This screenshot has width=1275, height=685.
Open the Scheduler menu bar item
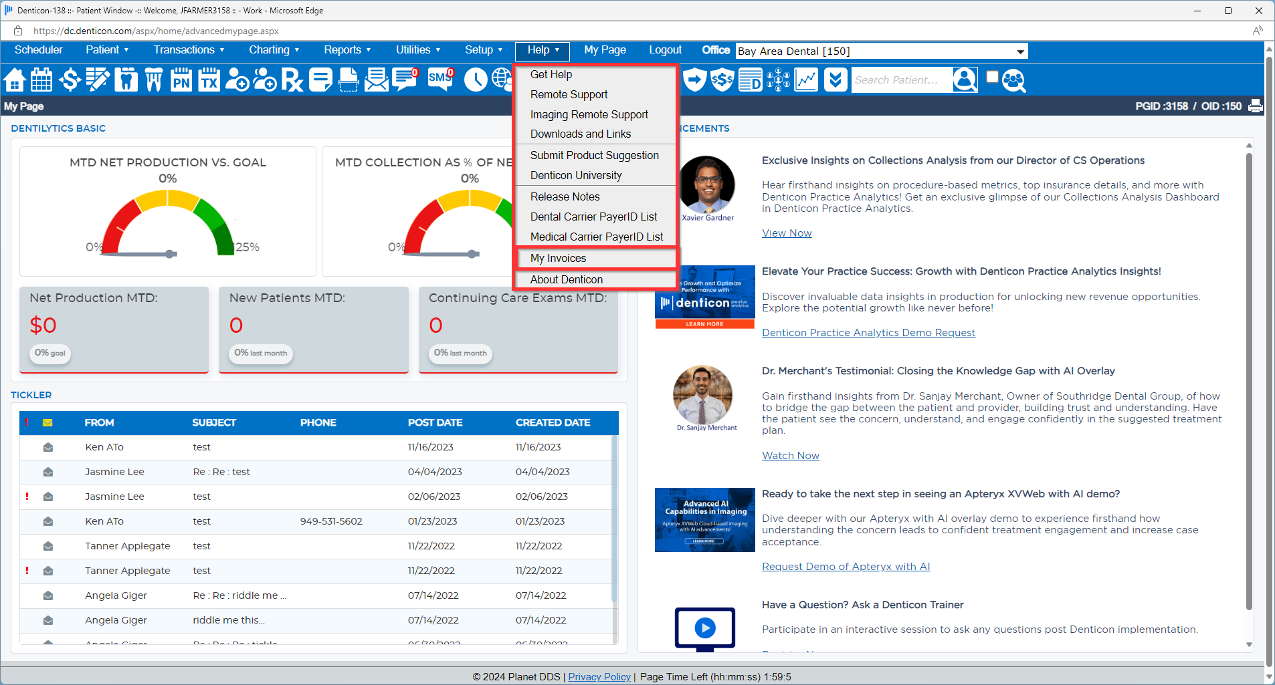click(x=38, y=50)
